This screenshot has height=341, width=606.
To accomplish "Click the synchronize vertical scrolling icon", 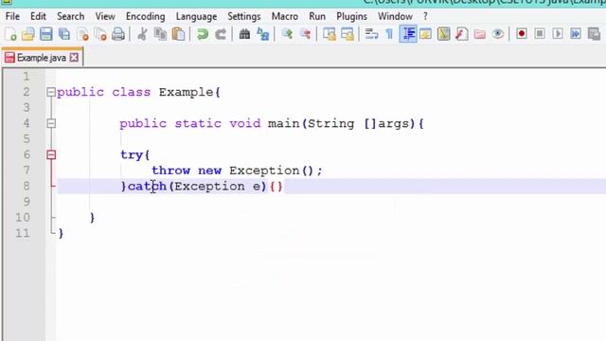I will click(x=330, y=34).
